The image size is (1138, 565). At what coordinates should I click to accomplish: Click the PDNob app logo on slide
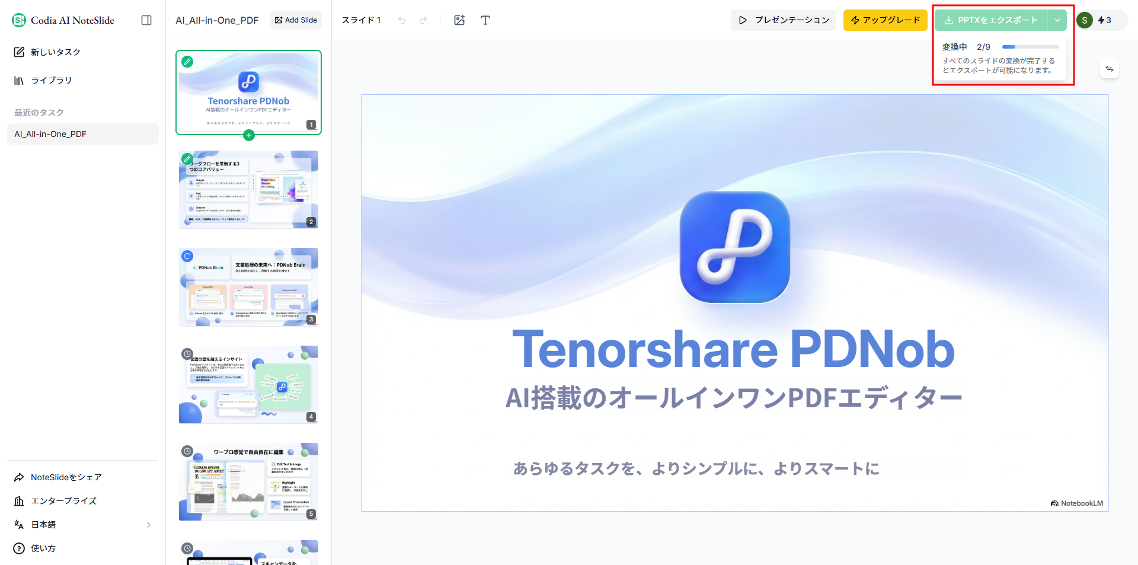coord(735,247)
